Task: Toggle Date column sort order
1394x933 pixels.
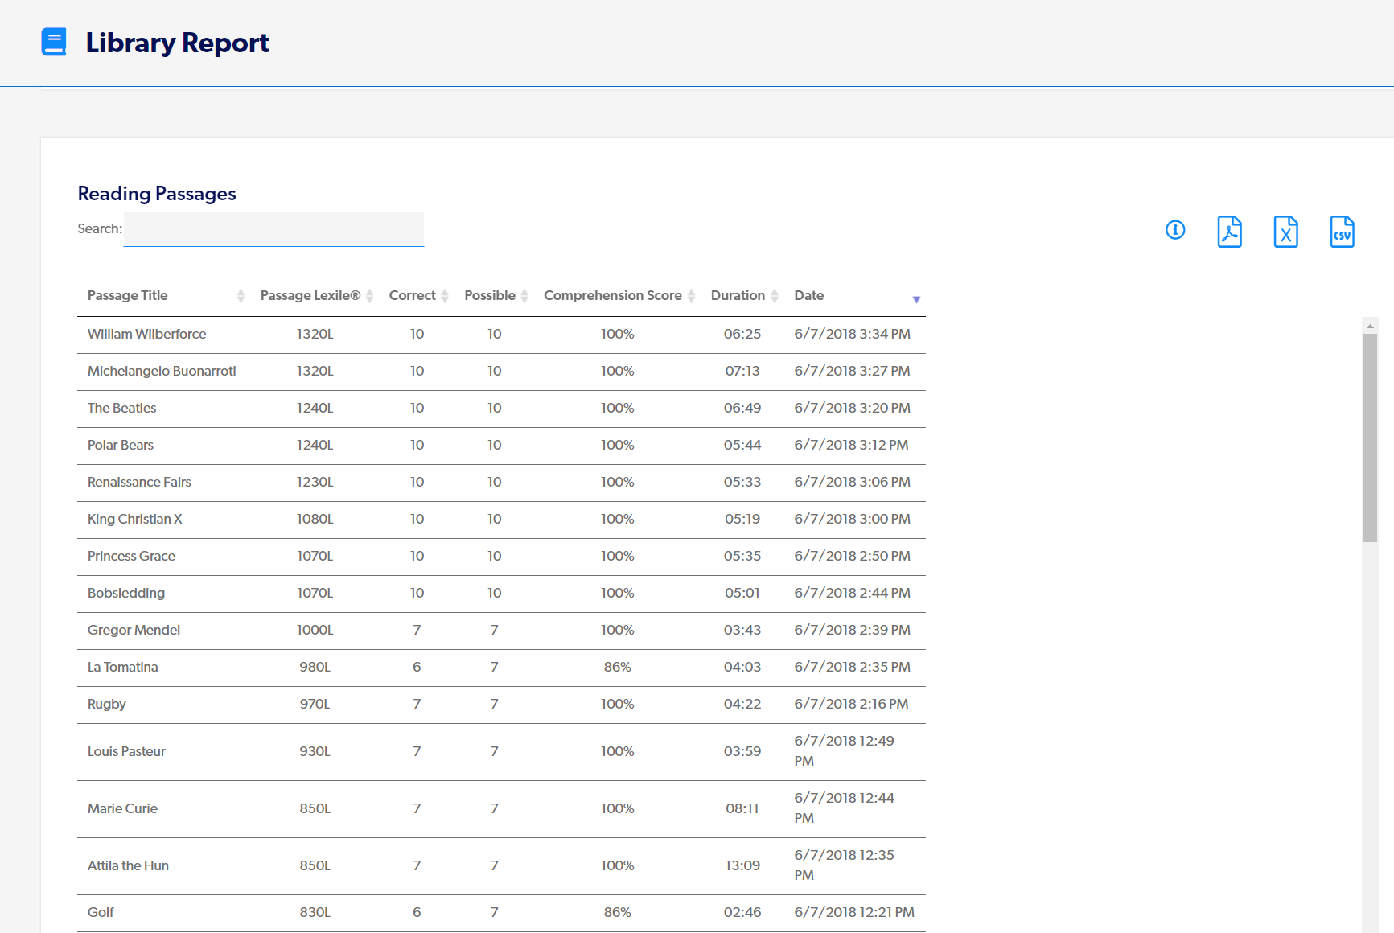Action: pyautogui.click(x=855, y=296)
